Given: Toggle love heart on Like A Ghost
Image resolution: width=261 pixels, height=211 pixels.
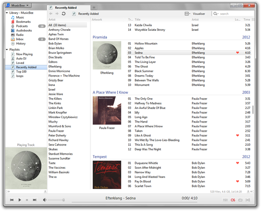Looking at the screenshot, I should click(x=238, y=135).
